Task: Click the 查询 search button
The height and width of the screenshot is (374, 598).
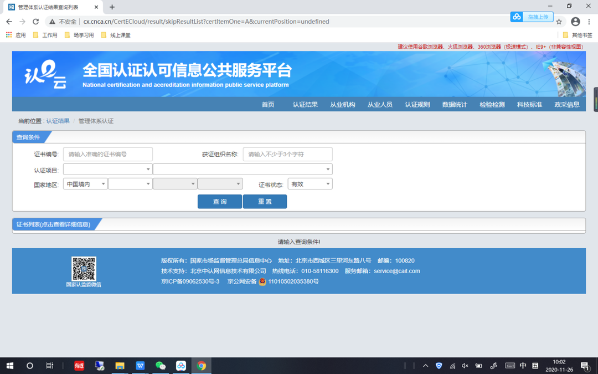Action: coord(220,202)
